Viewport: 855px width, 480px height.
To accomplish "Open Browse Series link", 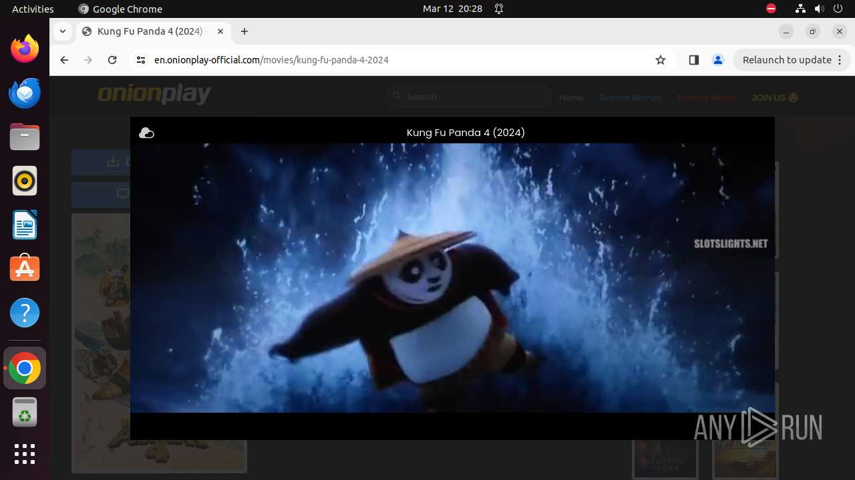I will pyautogui.click(x=706, y=97).
